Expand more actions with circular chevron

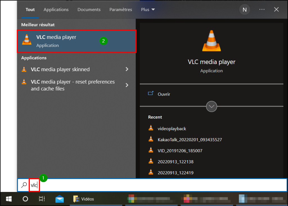point(211,107)
